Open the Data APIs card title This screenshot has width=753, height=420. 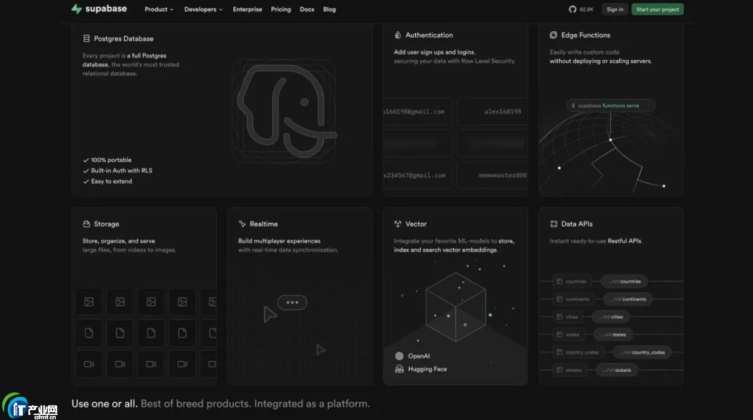577,224
